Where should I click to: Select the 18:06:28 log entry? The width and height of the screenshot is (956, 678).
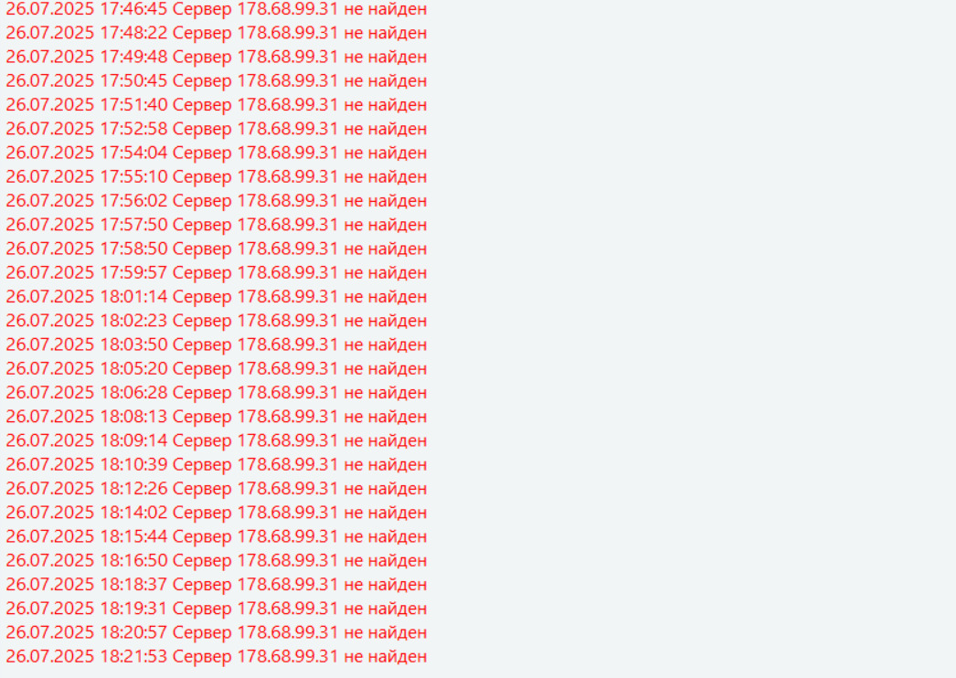217,393
